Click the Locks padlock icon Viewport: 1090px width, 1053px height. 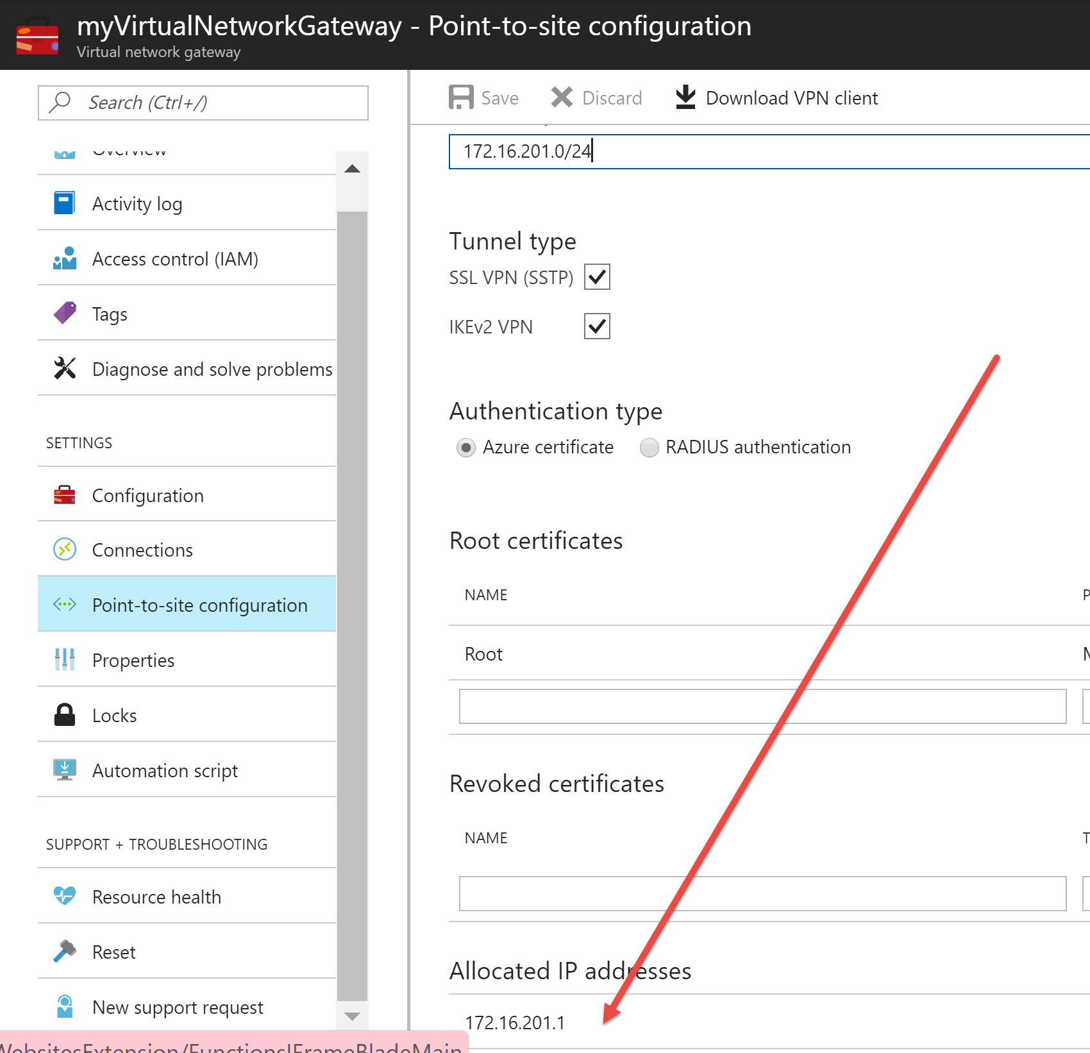[x=64, y=714]
